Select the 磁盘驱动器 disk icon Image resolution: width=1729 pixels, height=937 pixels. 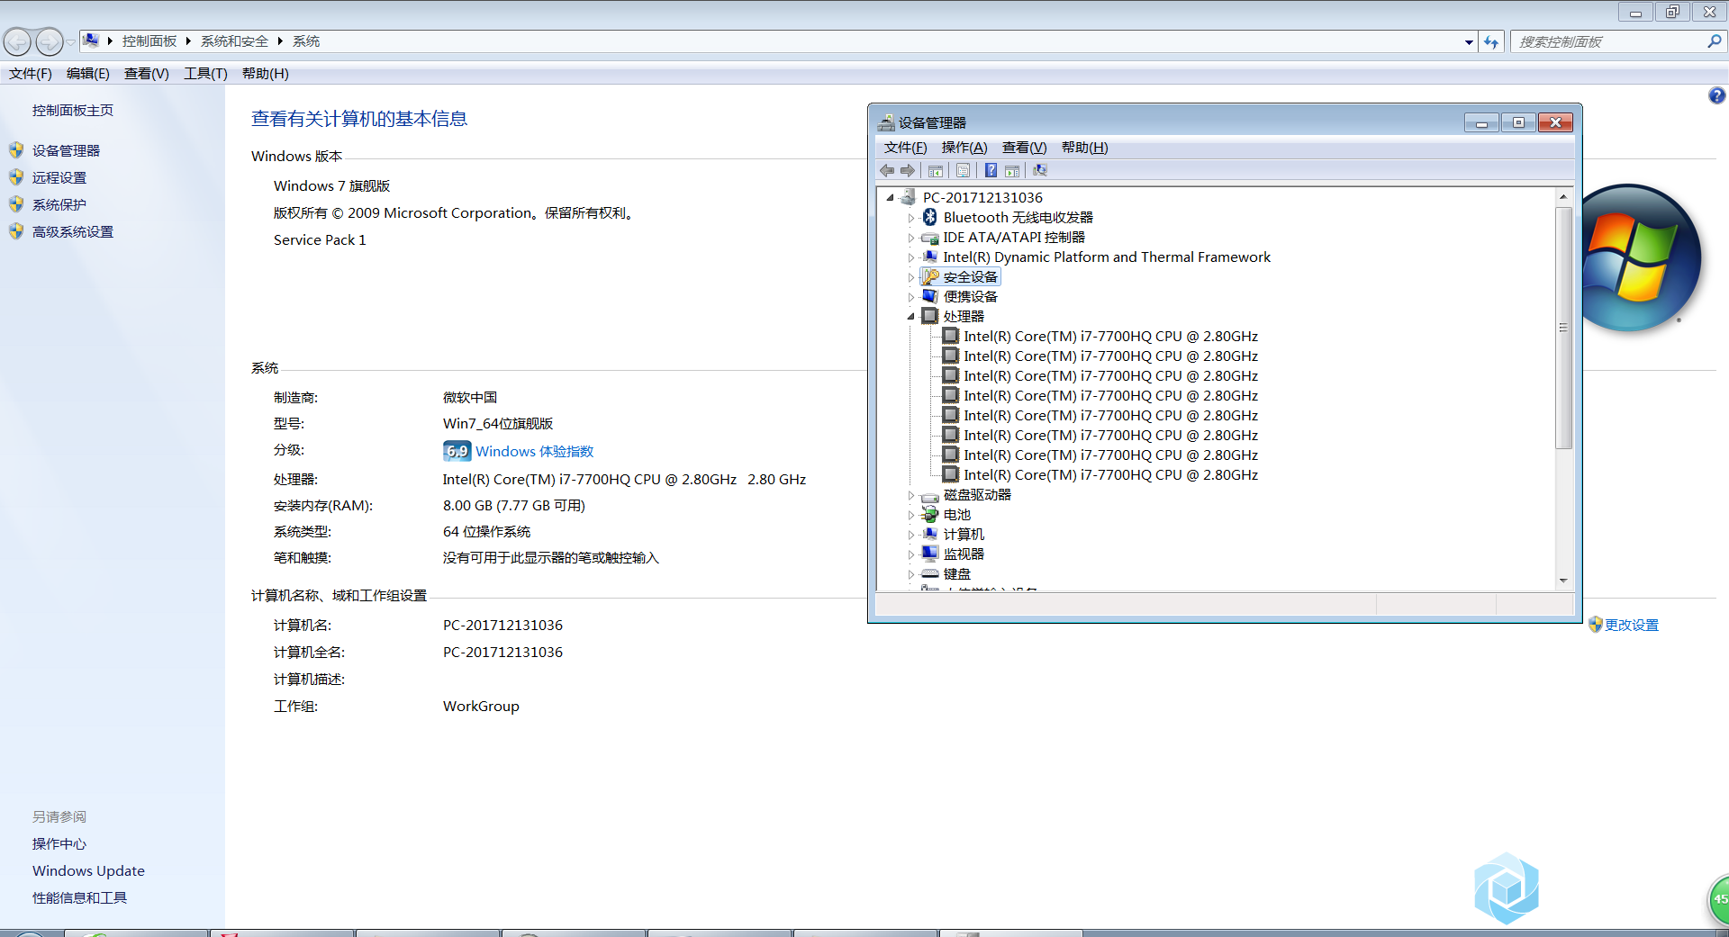930,495
